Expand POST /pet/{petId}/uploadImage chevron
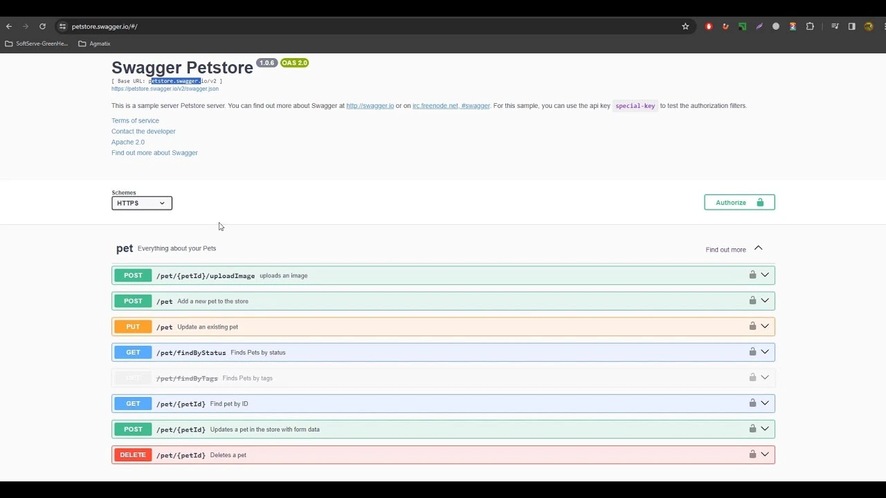 click(x=765, y=275)
